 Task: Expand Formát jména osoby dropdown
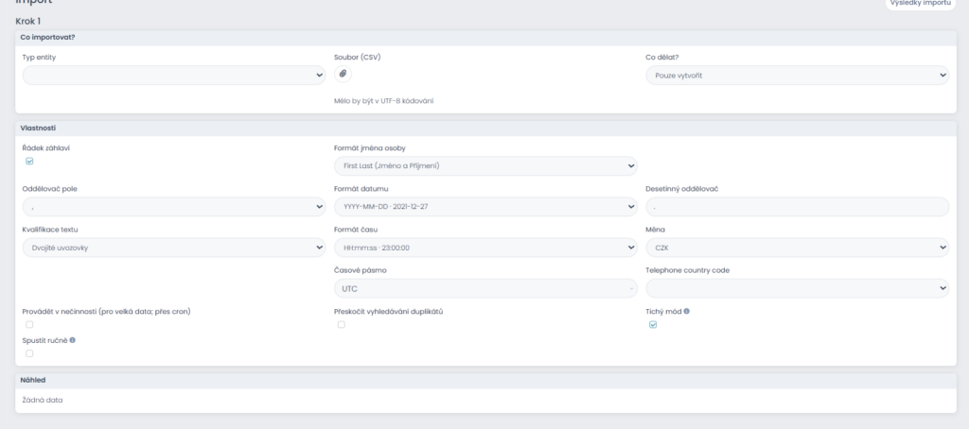[x=485, y=166]
